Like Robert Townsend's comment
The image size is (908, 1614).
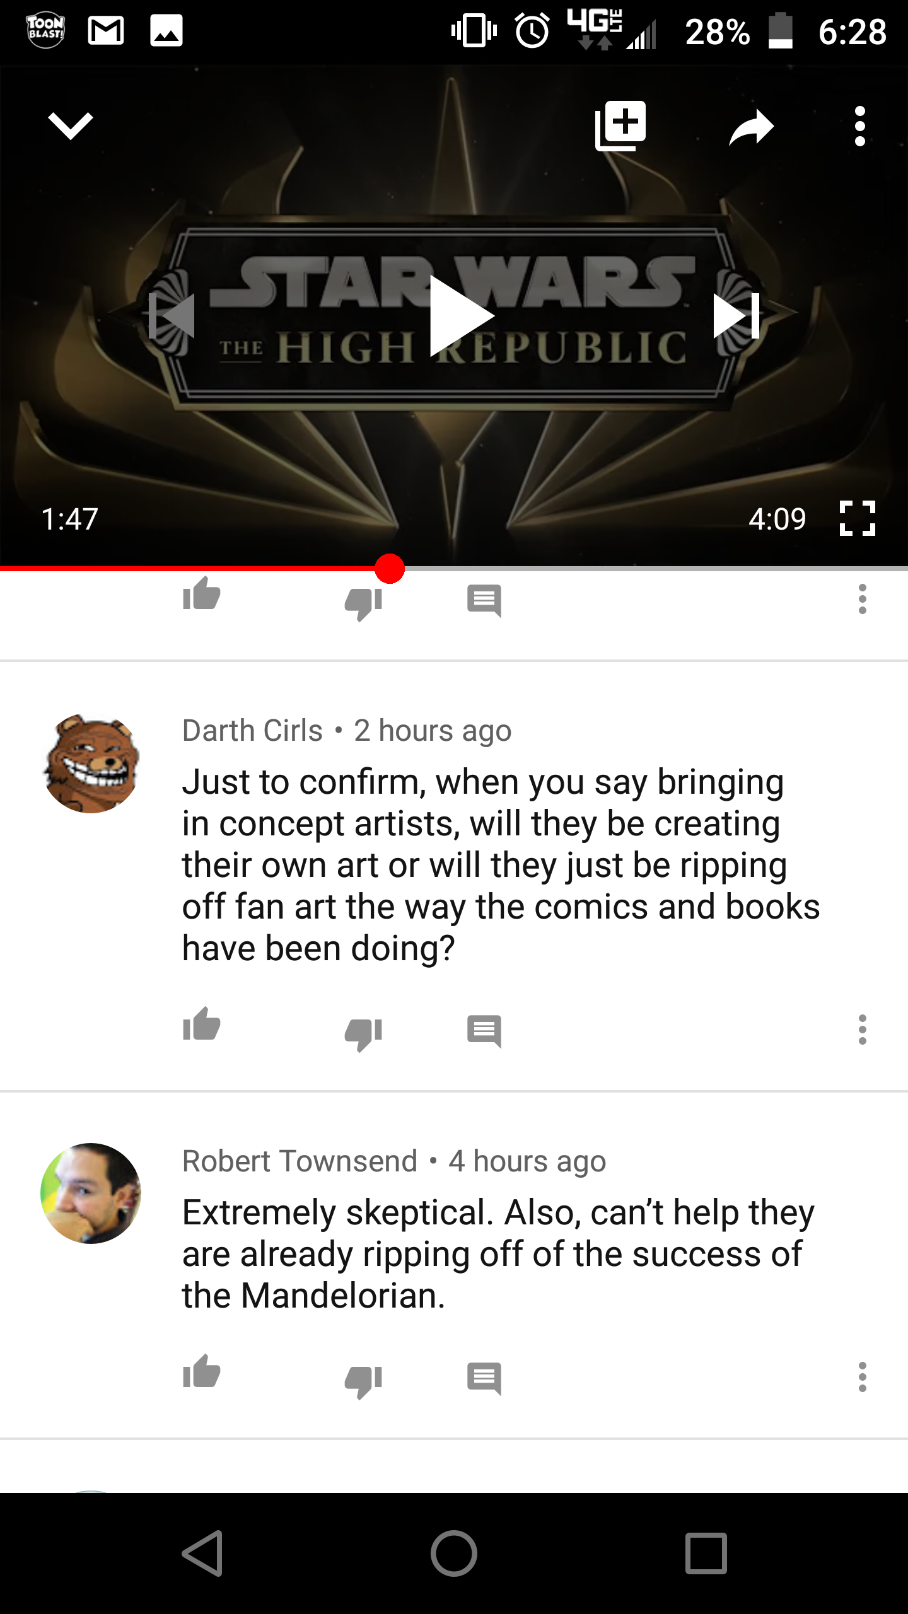pyautogui.click(x=201, y=1371)
